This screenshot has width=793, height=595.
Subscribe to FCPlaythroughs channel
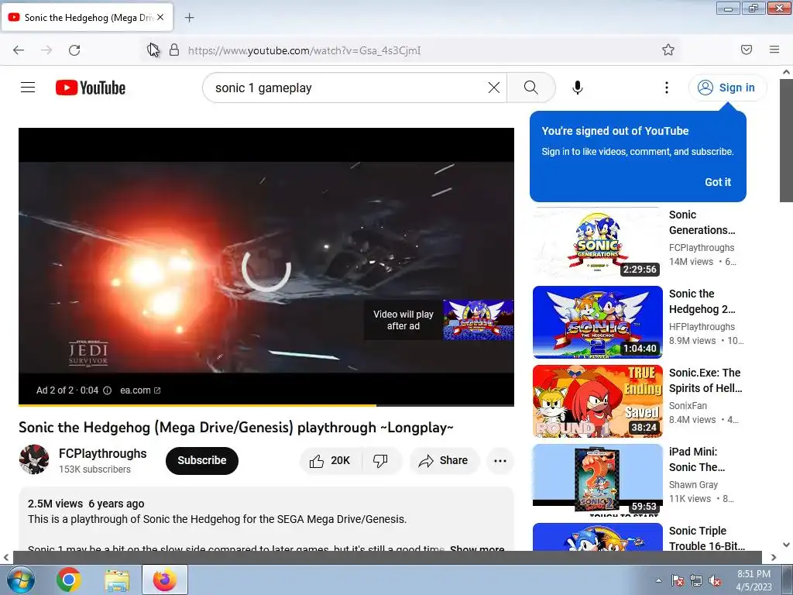[202, 460]
